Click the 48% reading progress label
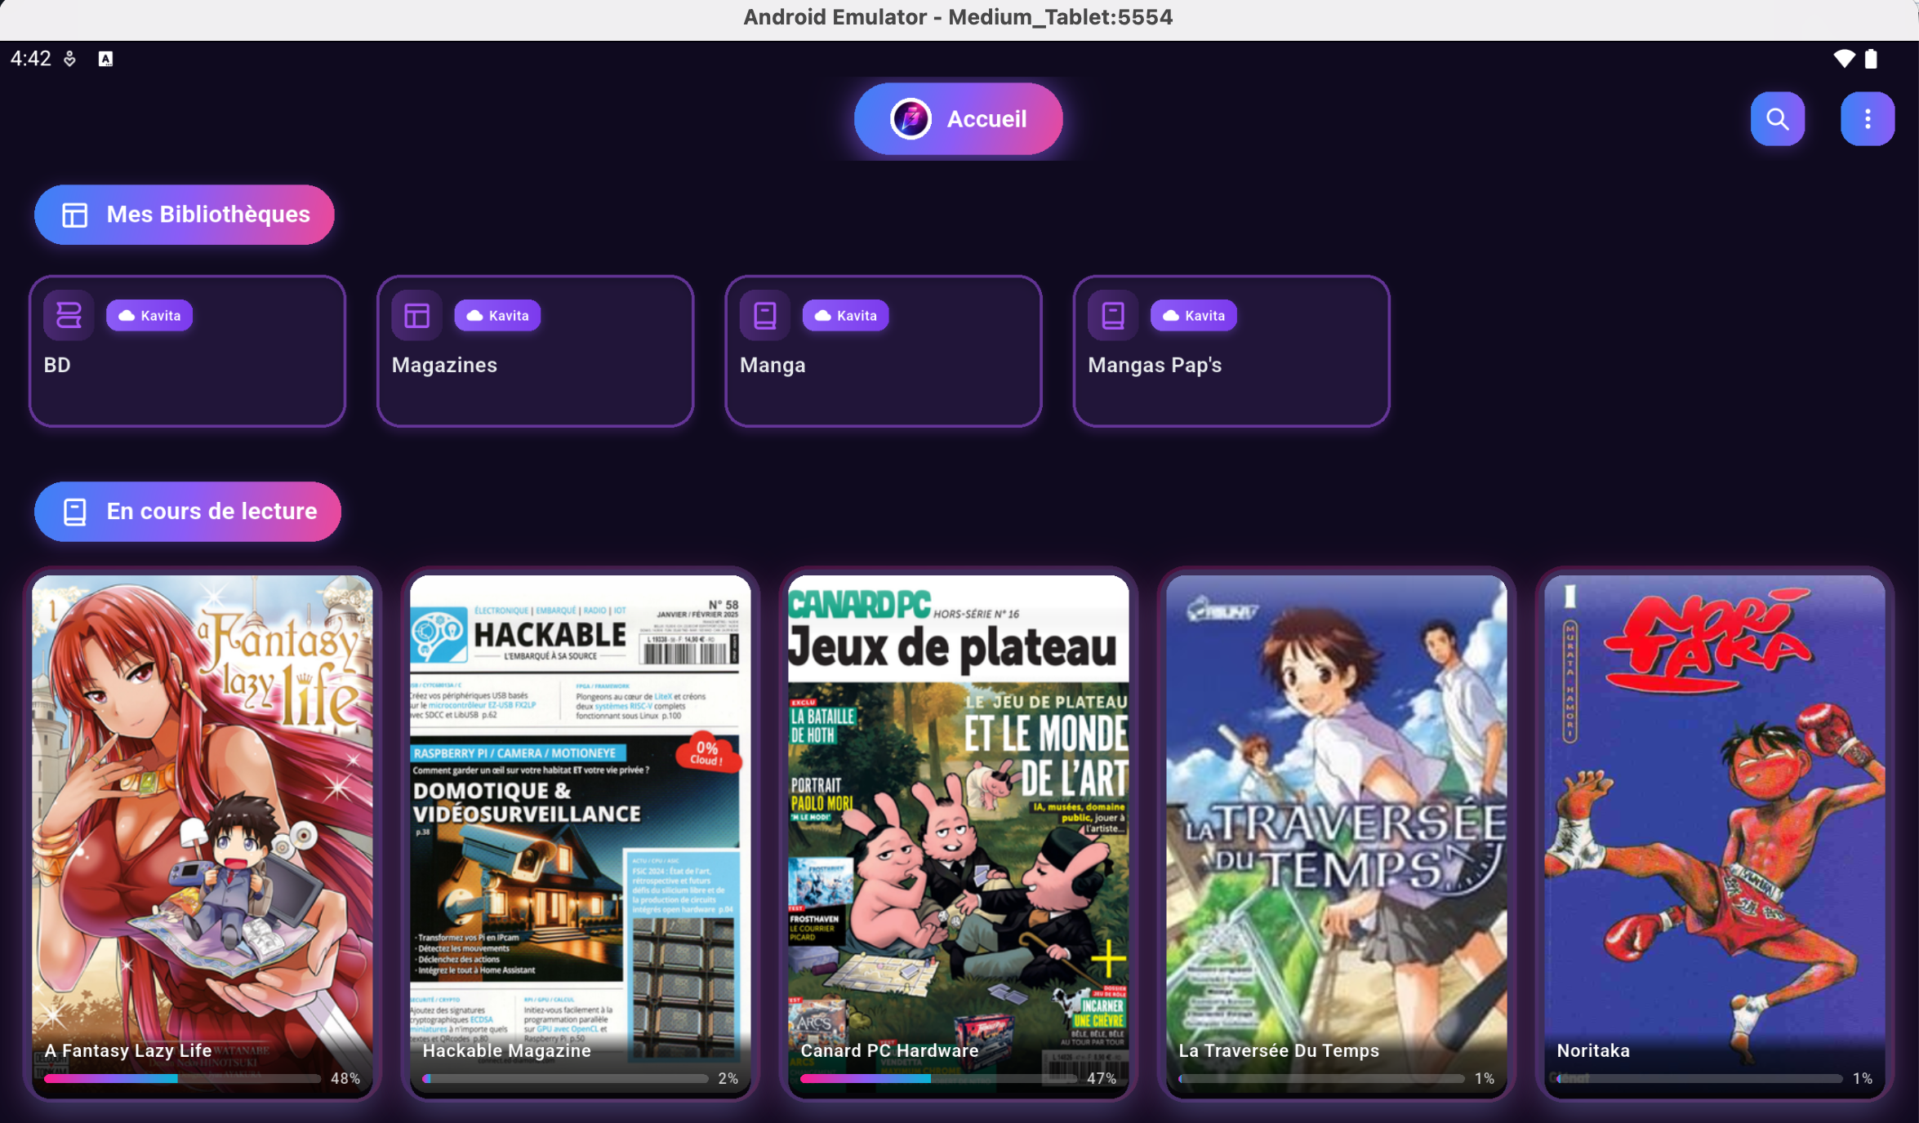This screenshot has height=1123, width=1919. pyautogui.click(x=345, y=1079)
